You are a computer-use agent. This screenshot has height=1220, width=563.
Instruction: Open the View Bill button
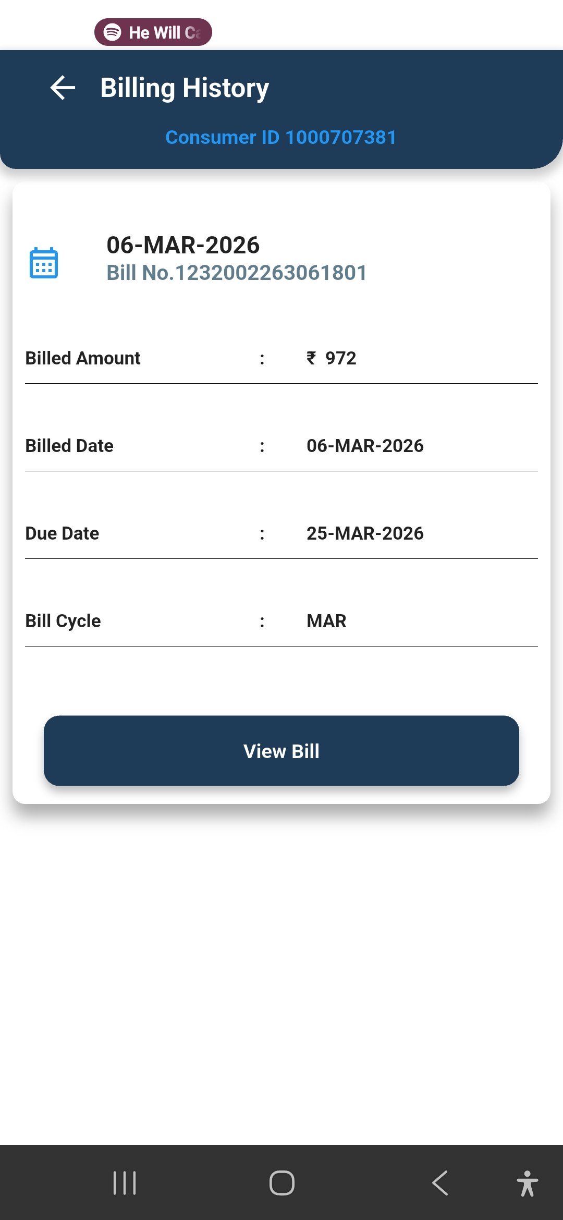[x=281, y=751]
